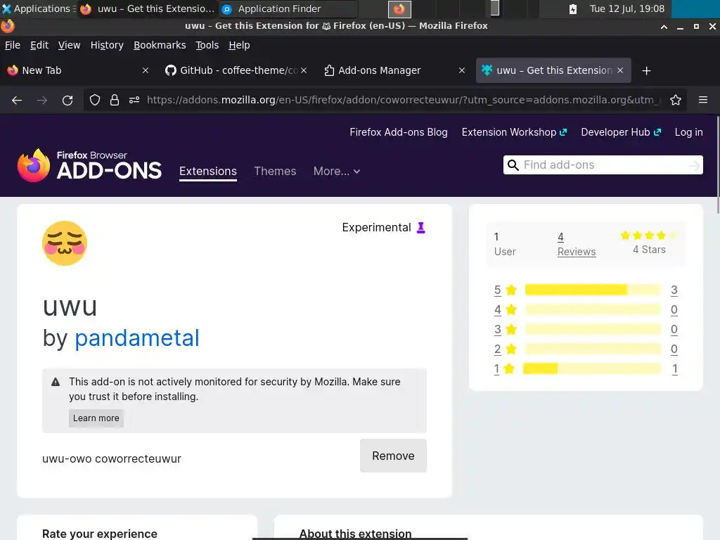Image resolution: width=720 pixels, height=540 pixels.
Task: Open the Bookmarks menu
Action: click(x=160, y=45)
